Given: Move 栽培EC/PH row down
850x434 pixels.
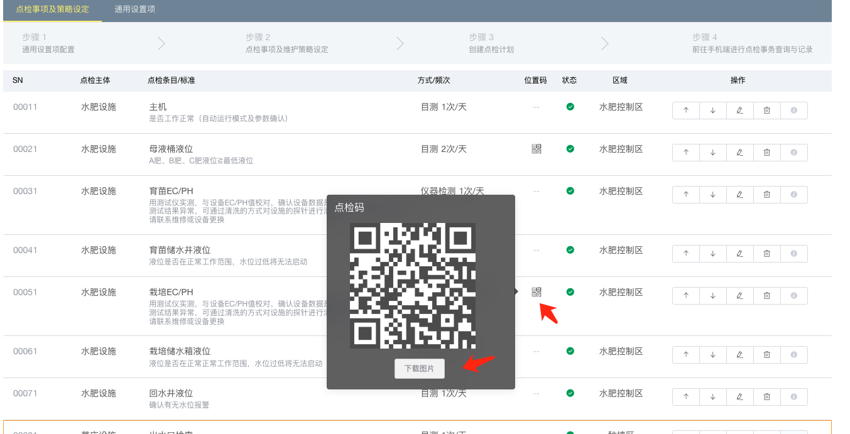Looking at the screenshot, I should (713, 296).
